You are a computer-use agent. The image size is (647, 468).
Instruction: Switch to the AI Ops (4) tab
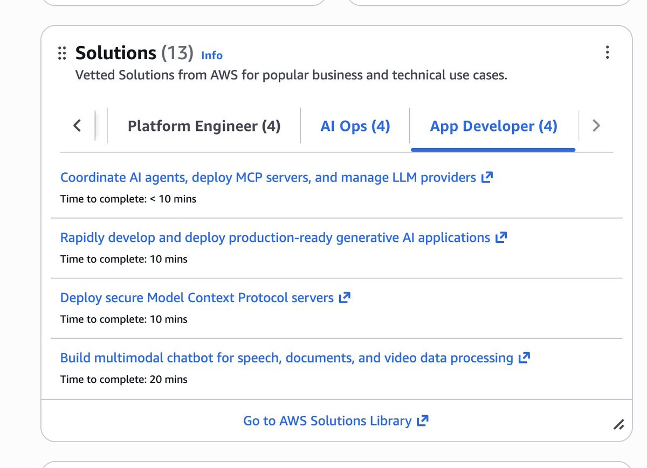(355, 126)
